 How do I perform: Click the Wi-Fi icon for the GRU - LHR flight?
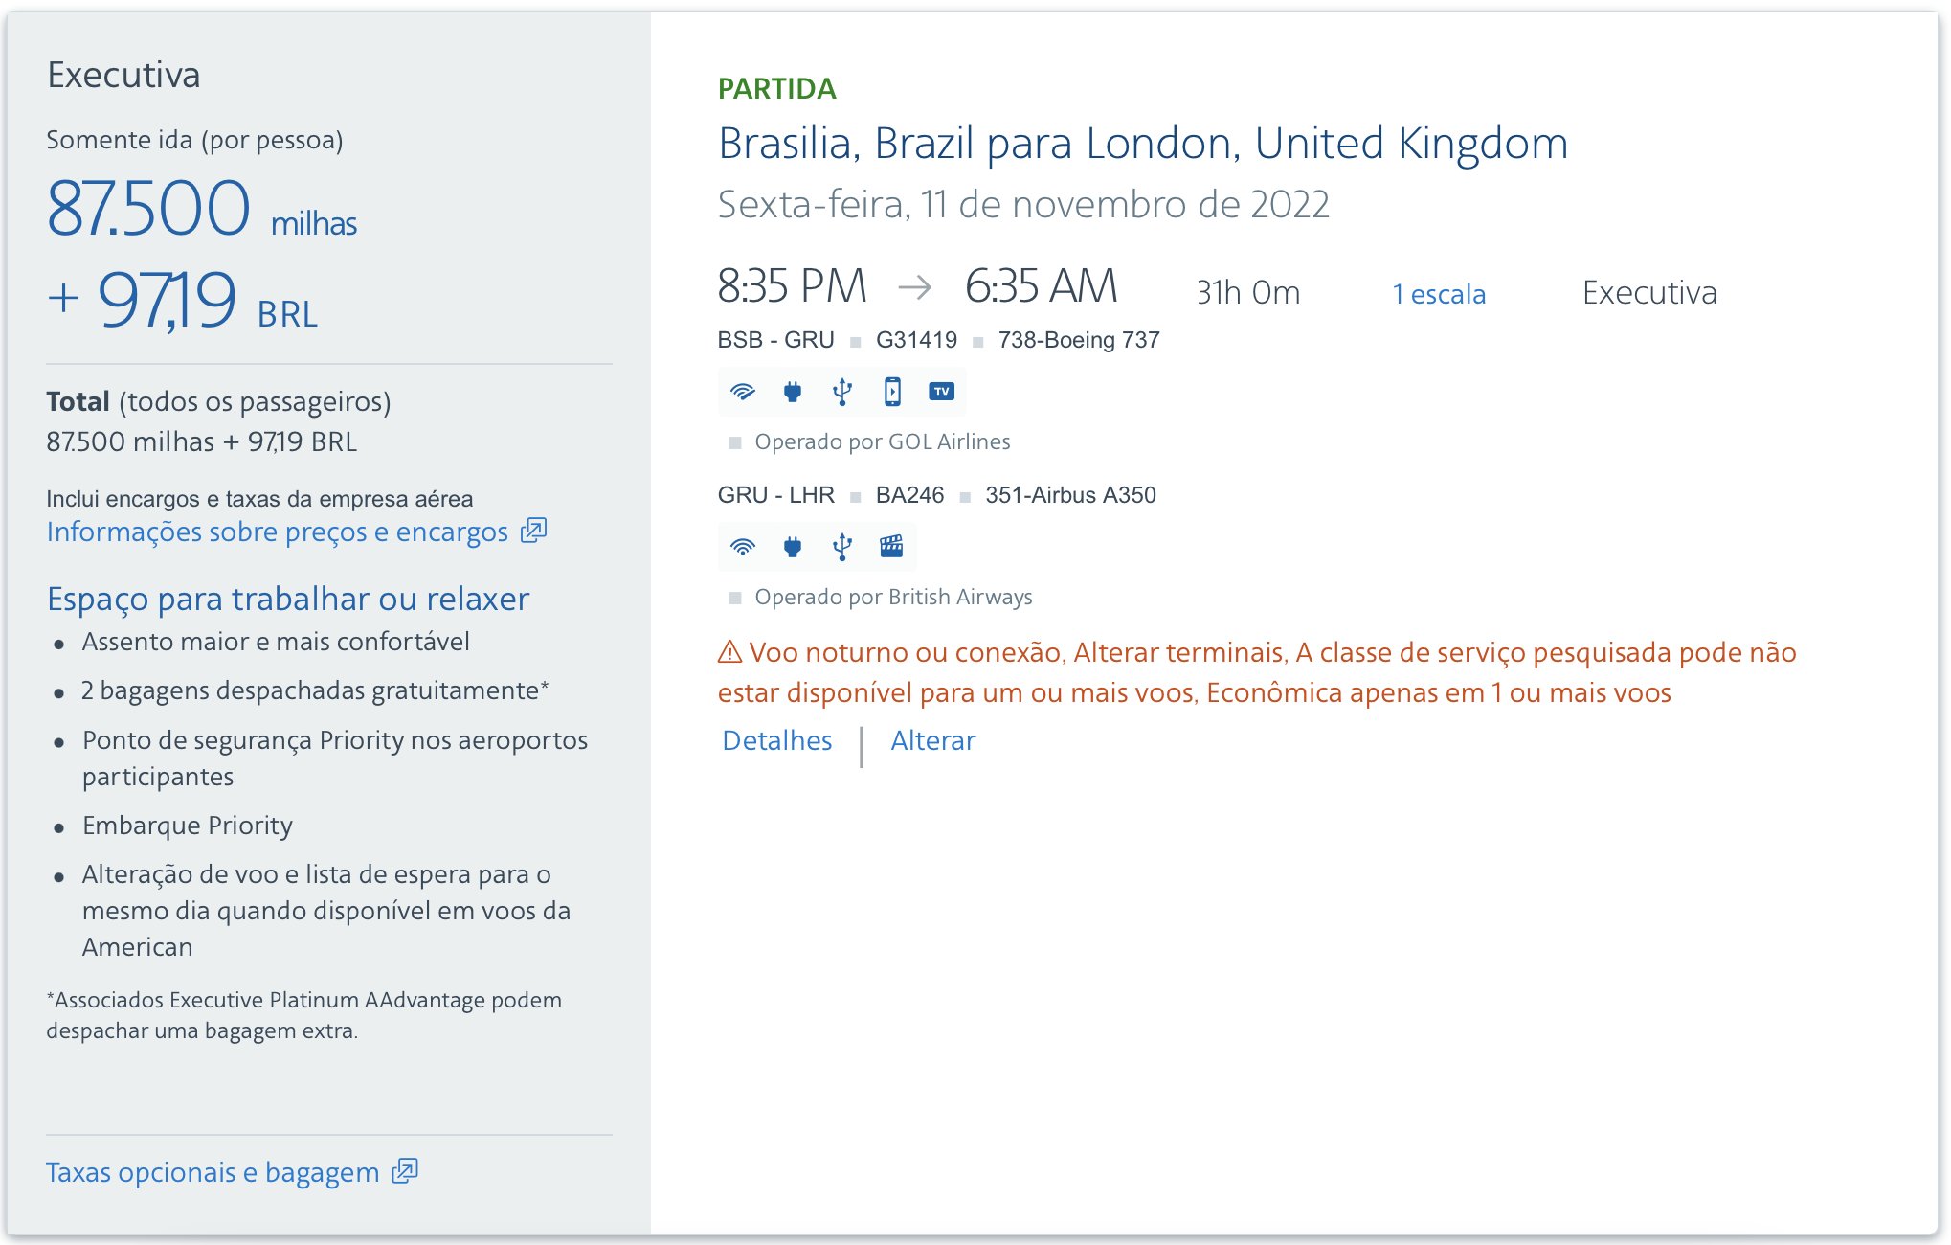[x=743, y=547]
